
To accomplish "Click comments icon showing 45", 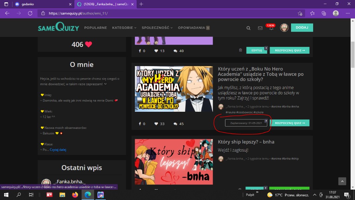I will 175,124.
